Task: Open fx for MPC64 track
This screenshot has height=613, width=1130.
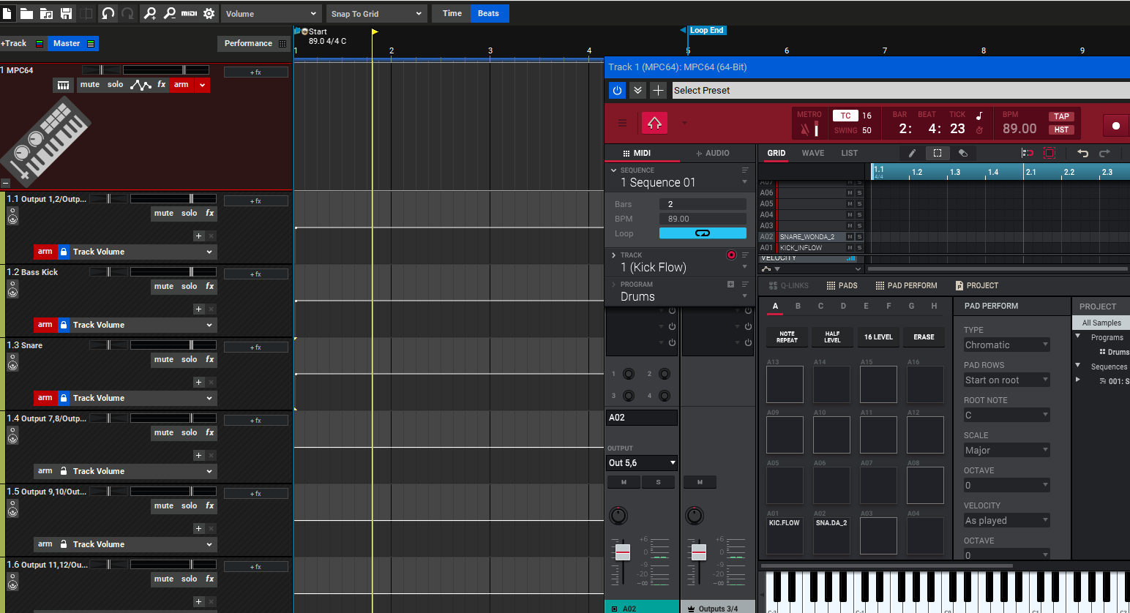Action: click(162, 85)
